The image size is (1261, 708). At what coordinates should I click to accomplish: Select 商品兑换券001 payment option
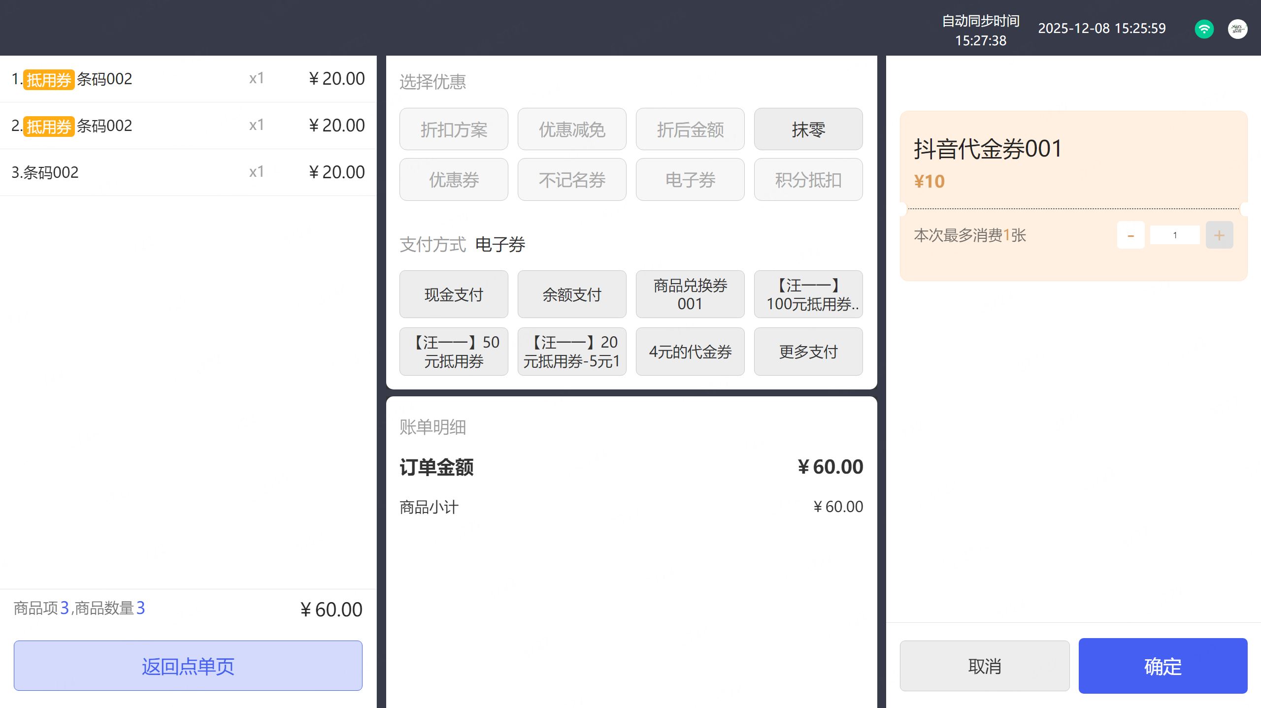tap(690, 294)
